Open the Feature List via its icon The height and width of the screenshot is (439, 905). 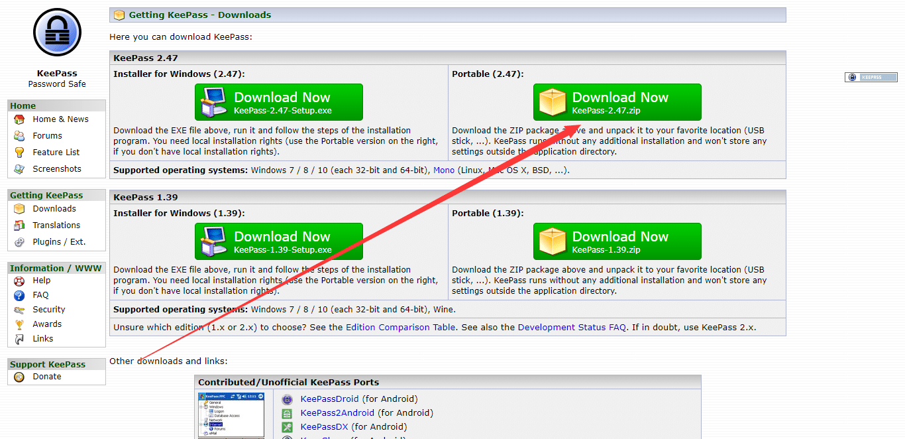click(x=21, y=152)
